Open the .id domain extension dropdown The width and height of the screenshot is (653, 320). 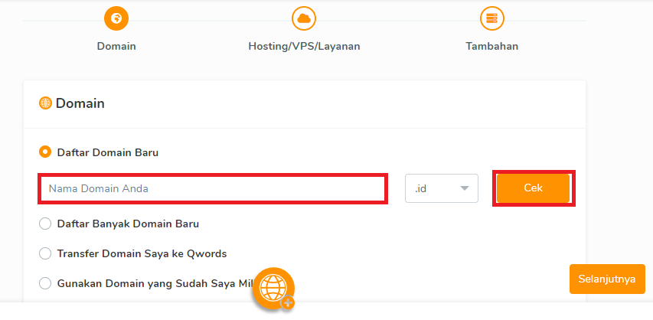tap(441, 188)
